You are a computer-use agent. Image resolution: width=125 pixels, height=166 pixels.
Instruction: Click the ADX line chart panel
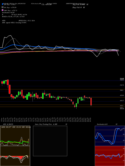tap(15, 136)
